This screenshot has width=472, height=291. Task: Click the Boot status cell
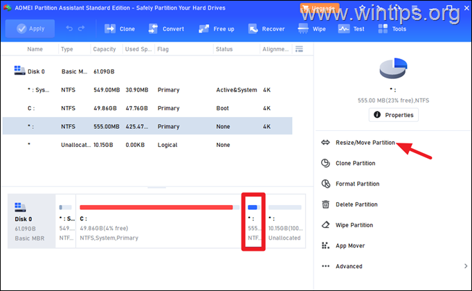(x=222, y=108)
